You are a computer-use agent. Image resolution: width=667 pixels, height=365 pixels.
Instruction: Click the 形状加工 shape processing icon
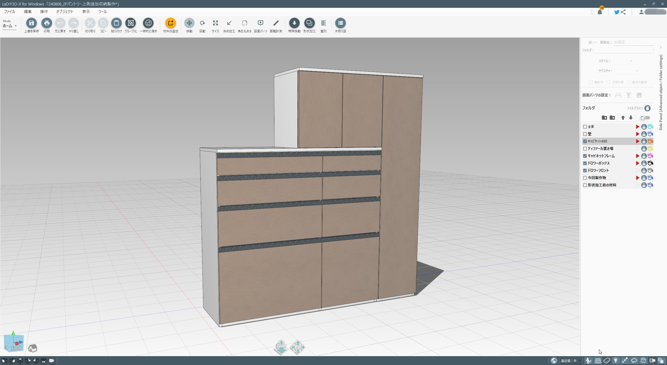[309, 23]
